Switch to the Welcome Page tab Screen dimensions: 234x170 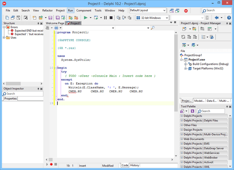tap(54, 23)
